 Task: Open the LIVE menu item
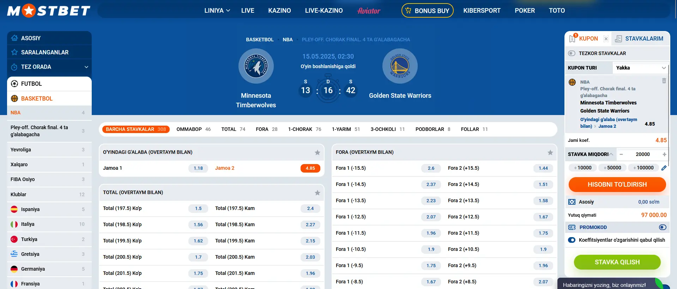coord(248,11)
